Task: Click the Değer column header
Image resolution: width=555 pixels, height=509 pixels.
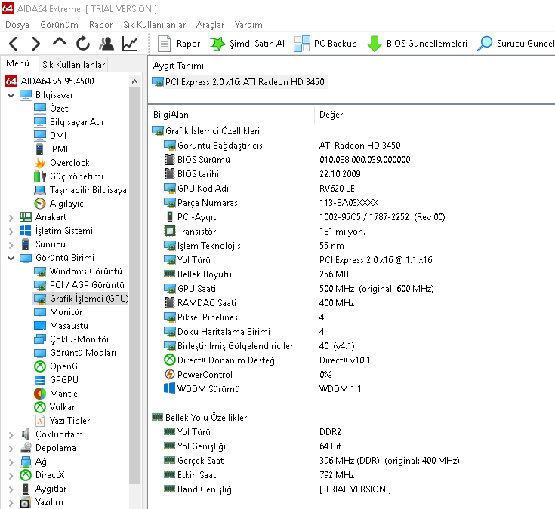Action: (x=331, y=115)
